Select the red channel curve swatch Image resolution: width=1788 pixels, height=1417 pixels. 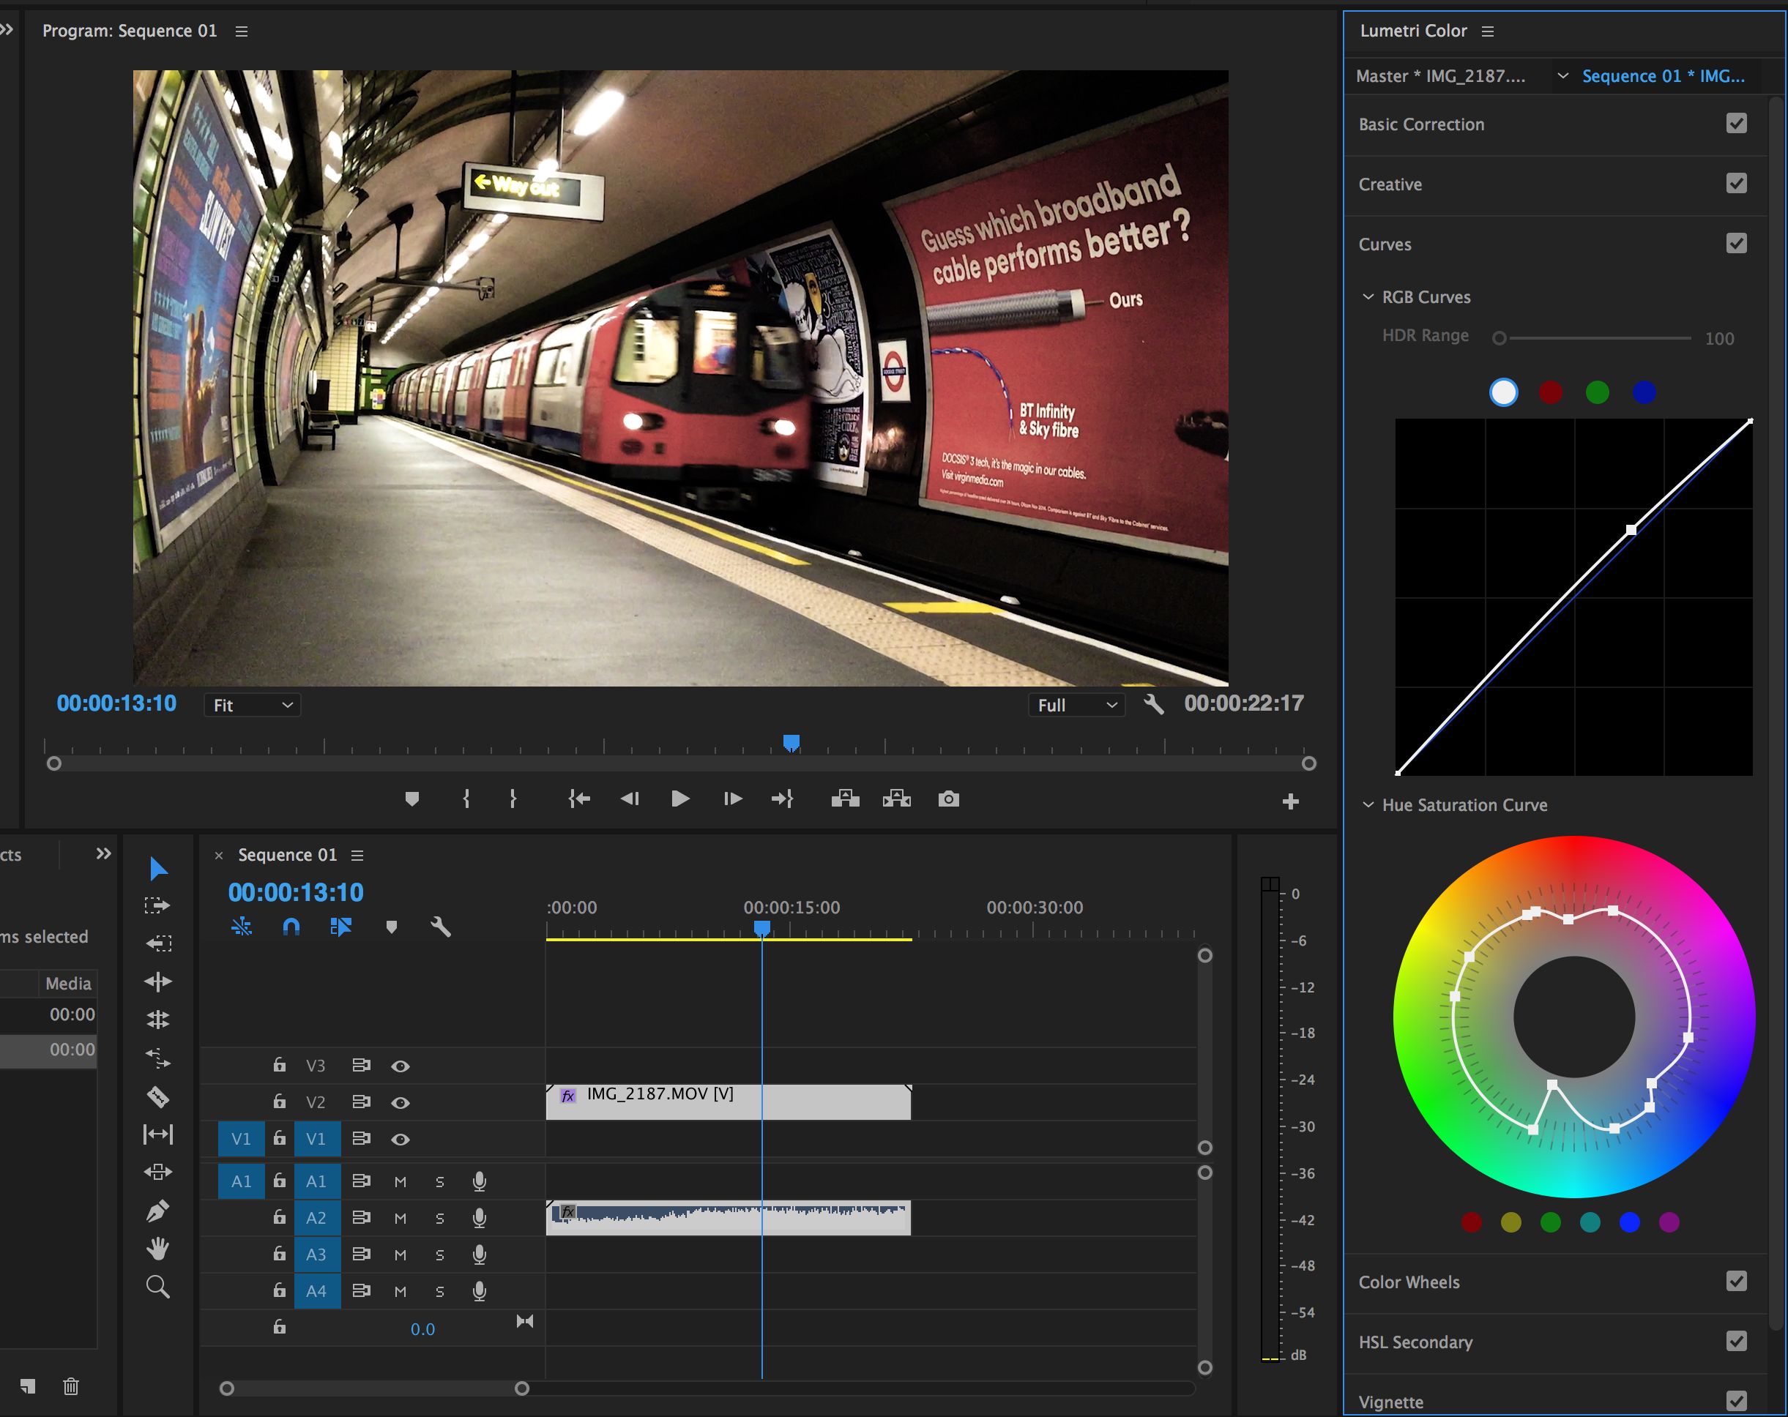click(1550, 392)
